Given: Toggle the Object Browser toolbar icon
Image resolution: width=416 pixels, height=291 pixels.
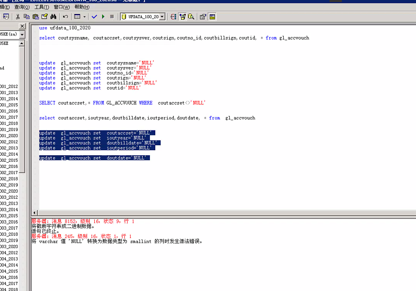Looking at the screenshot, I should pyautogui.click(x=182, y=17).
